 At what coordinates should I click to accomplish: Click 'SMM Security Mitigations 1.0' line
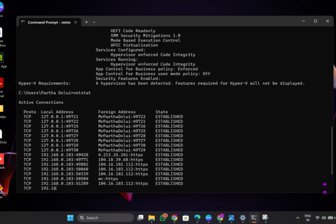(145, 36)
